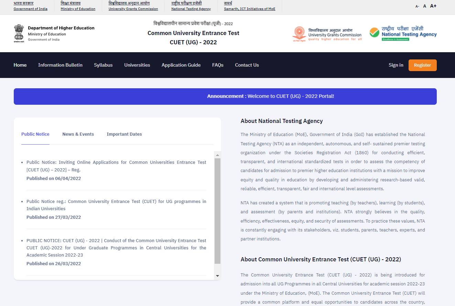Viewport: 455px width, 306px height.
Task: Open notice Inviting Online Applications for CUET
Action: (116, 166)
